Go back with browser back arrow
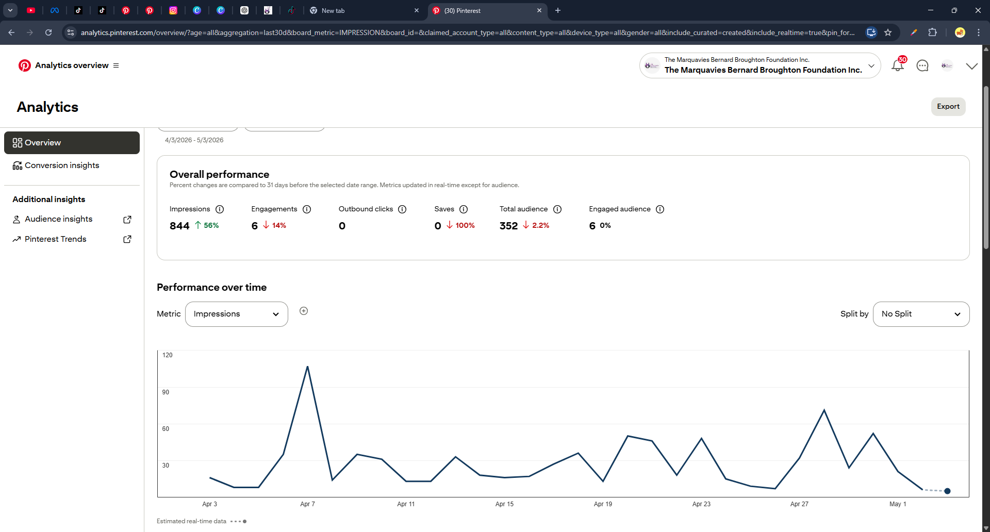Image resolution: width=990 pixels, height=532 pixels. tap(11, 32)
